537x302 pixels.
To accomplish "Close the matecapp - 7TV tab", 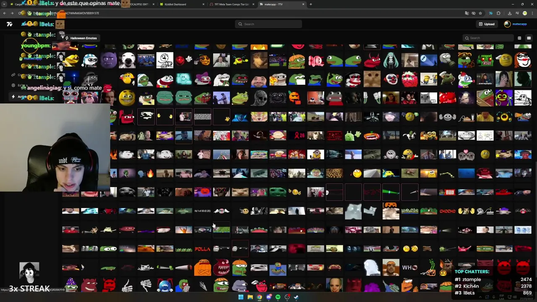I will [x=303, y=4].
